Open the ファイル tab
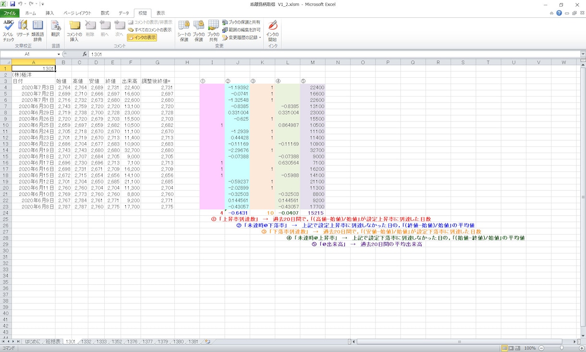The width and height of the screenshot is (586, 352). pyautogui.click(x=10, y=13)
